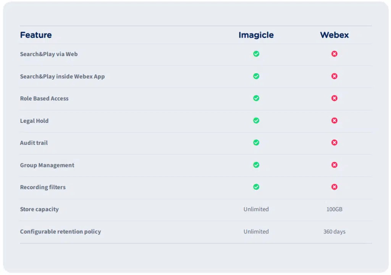Image resolution: width=391 pixels, height=275 pixels.
Task: Click Imagicle green check for Search&Play via Web
Action: pyautogui.click(x=256, y=54)
